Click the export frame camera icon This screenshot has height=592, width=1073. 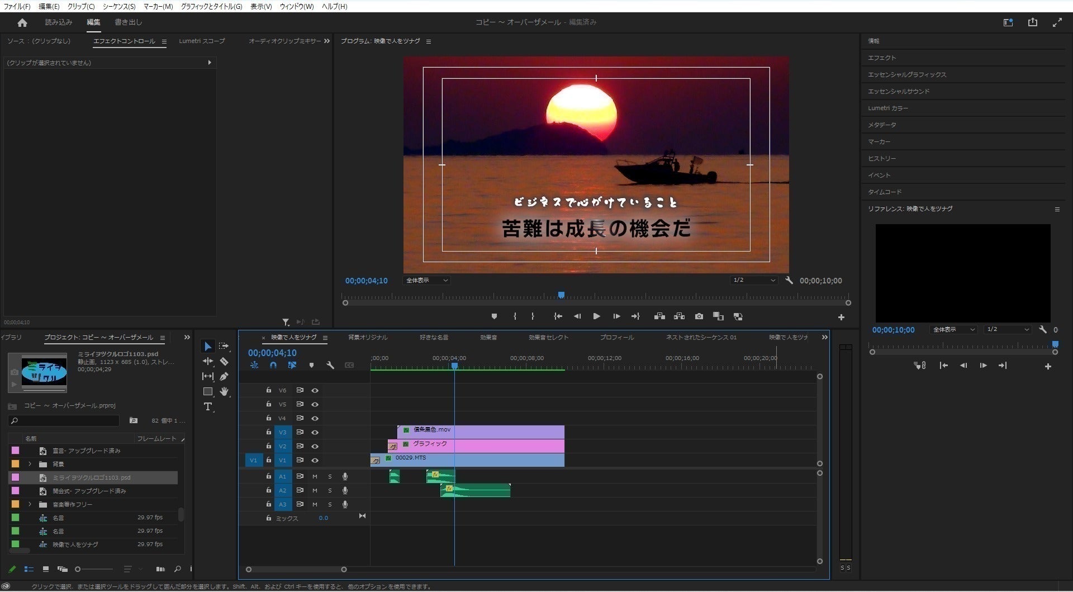(699, 316)
